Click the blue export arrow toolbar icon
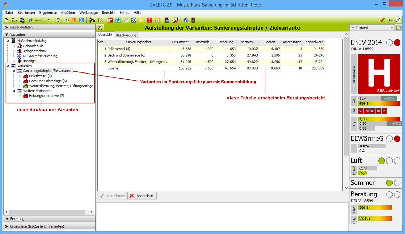Screen dimensions: 405x234 click(30, 20)
